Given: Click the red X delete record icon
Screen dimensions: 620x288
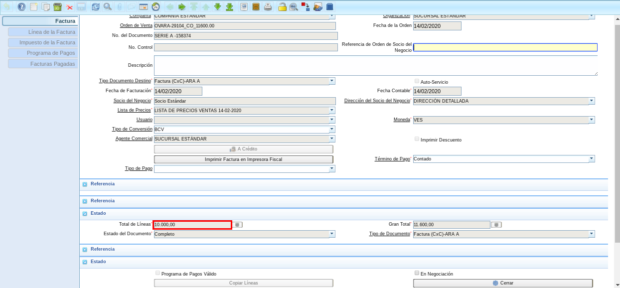Looking at the screenshot, I should [69, 7].
